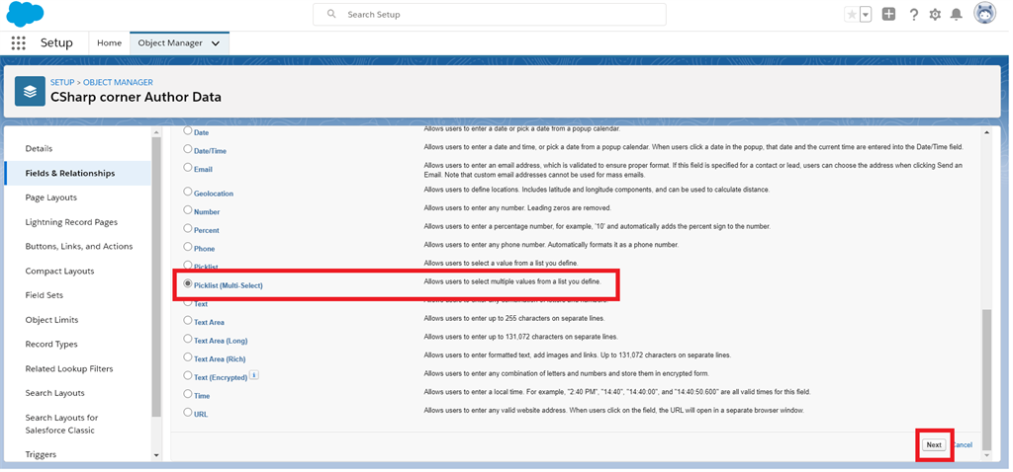Screen dimensions: 1013x472
Task: Open the Setup gear icon
Action: [x=935, y=14]
